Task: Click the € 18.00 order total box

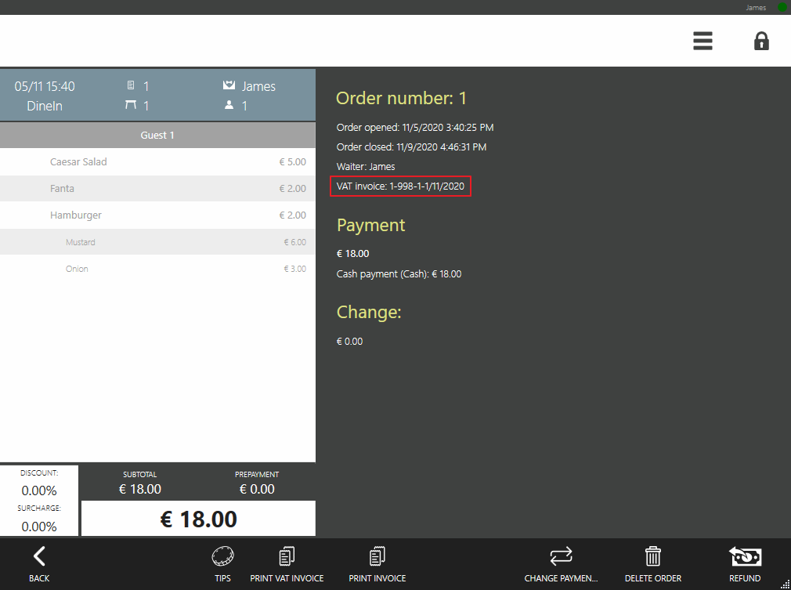Action: click(198, 519)
